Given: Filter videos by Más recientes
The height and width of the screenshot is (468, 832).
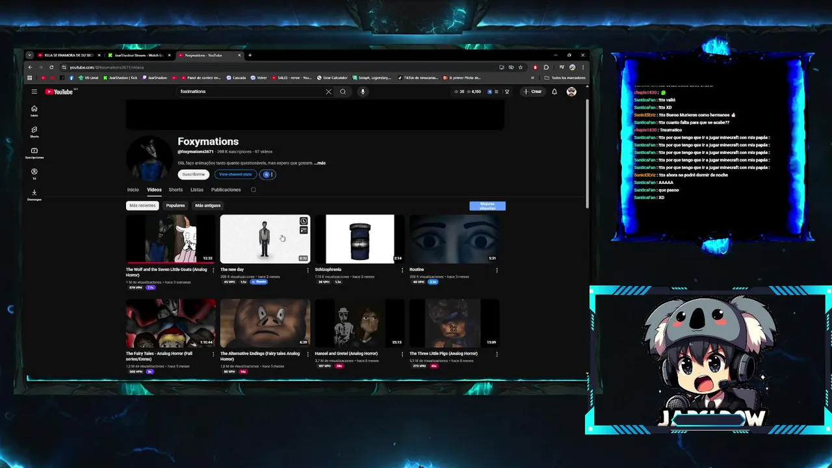Looking at the screenshot, I should pos(142,205).
